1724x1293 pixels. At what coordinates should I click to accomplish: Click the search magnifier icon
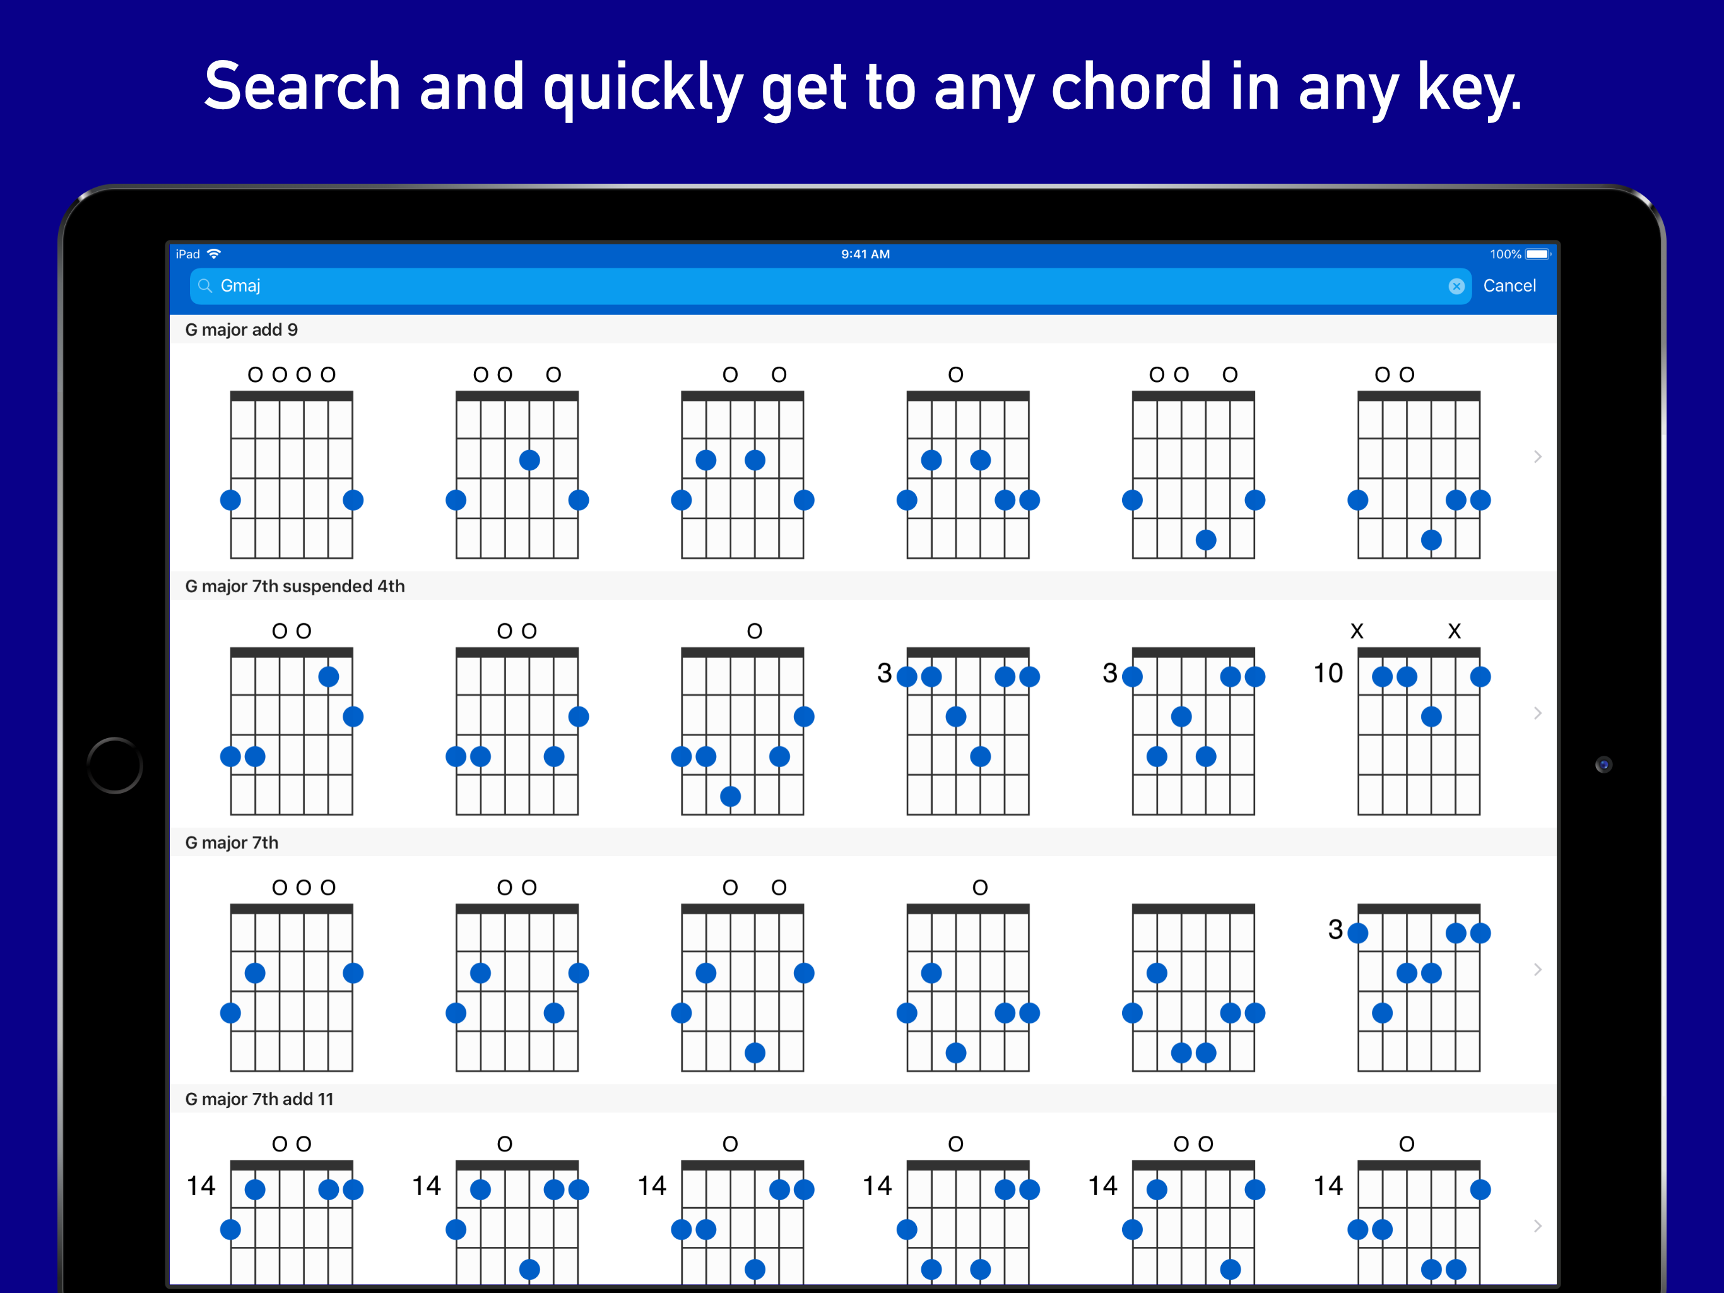pos(205,286)
